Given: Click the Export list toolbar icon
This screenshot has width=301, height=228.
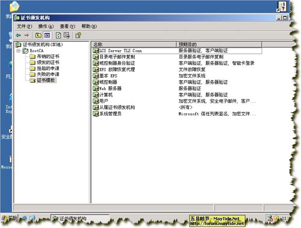Looking at the screenshot, I should click(x=67, y=36).
